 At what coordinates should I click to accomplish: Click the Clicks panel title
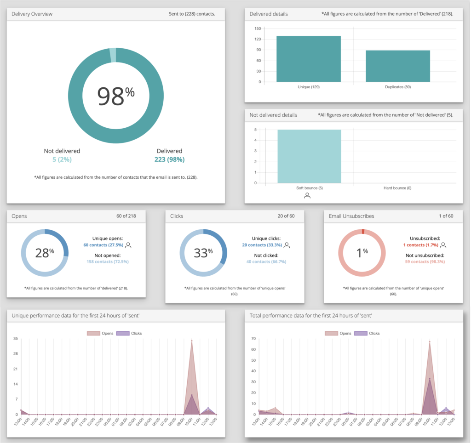coord(177,216)
